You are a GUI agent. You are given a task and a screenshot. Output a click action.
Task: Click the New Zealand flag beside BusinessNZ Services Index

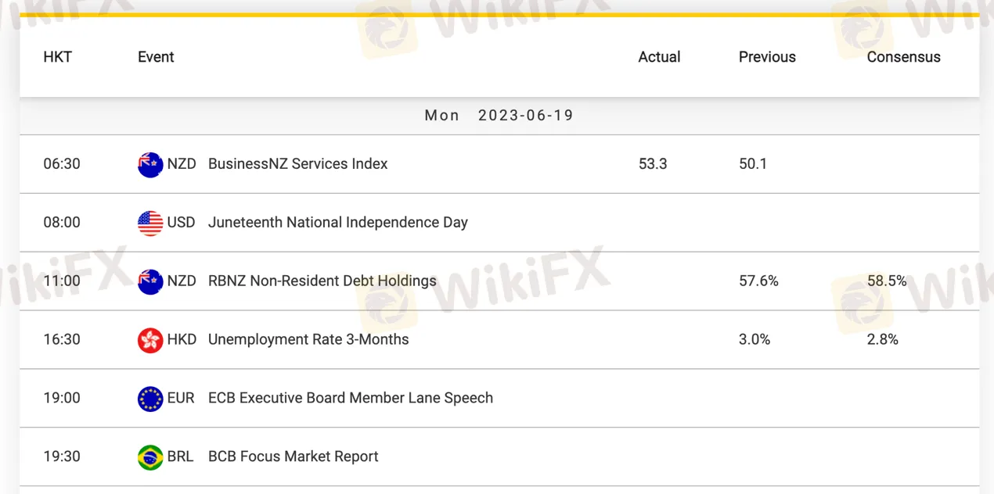(150, 164)
